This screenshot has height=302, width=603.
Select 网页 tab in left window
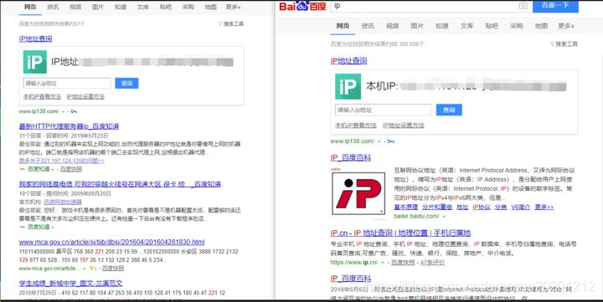30,7
